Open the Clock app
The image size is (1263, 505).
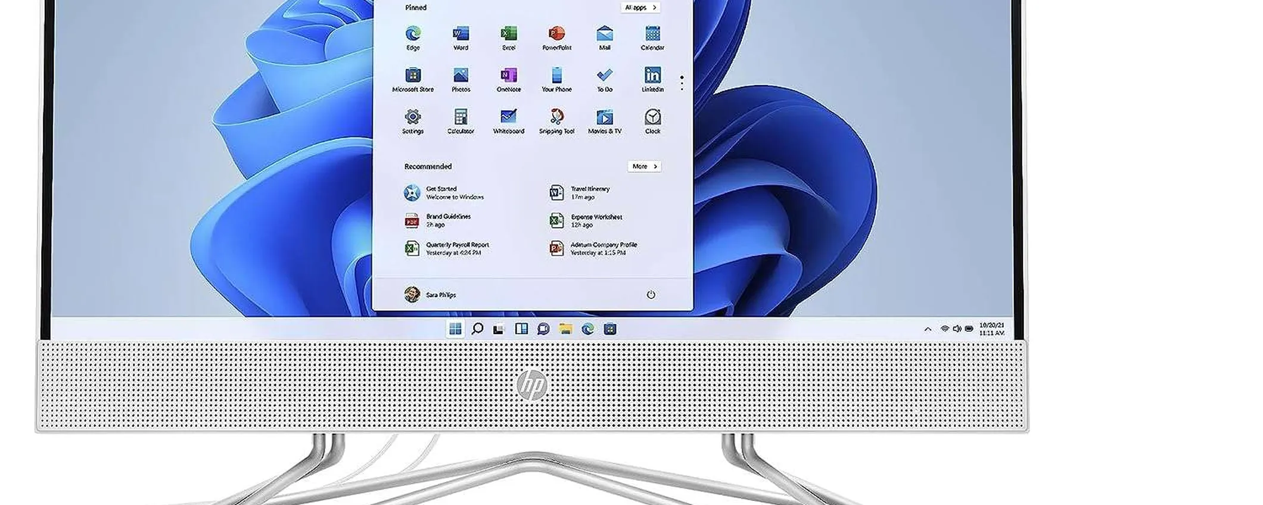[652, 121]
